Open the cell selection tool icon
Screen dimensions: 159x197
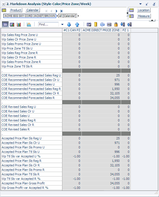[x=89, y=24]
